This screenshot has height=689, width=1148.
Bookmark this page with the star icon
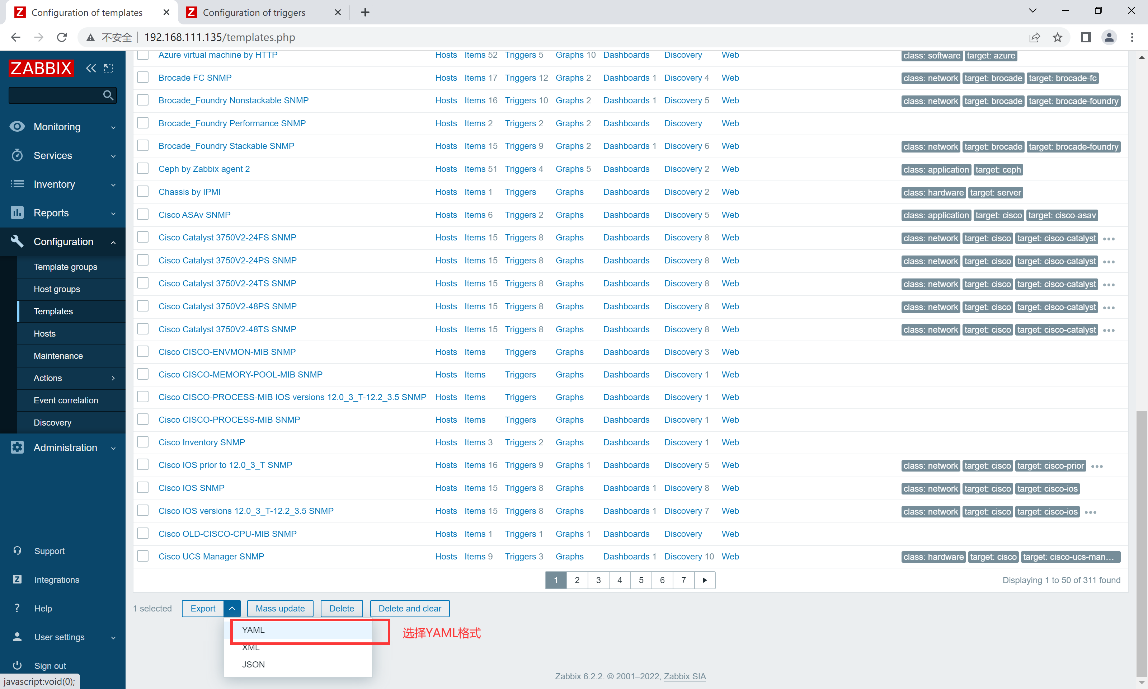tap(1058, 37)
